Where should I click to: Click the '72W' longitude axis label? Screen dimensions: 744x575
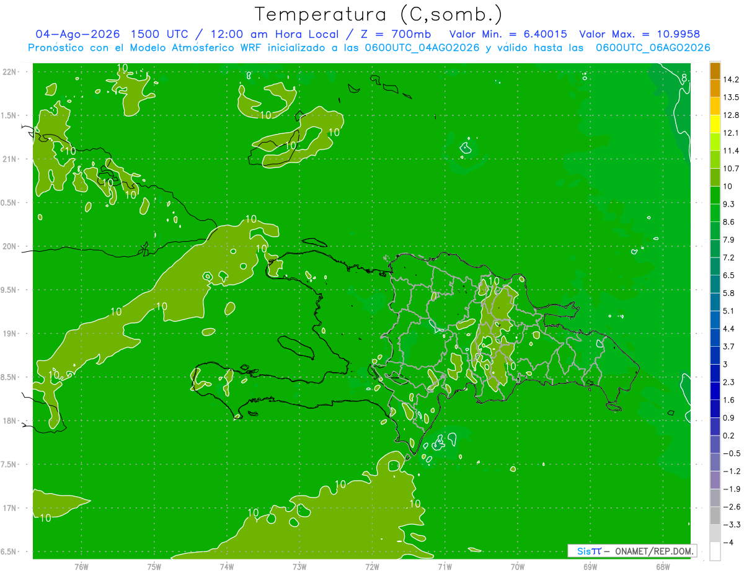click(372, 567)
